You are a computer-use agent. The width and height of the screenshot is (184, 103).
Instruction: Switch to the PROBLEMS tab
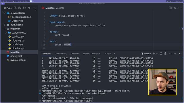coord(61,54)
